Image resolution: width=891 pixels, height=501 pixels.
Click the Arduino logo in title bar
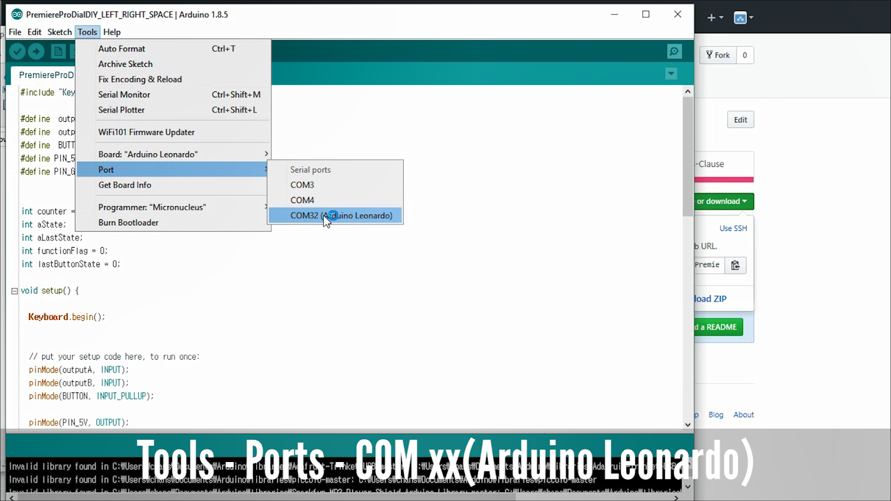(x=17, y=14)
